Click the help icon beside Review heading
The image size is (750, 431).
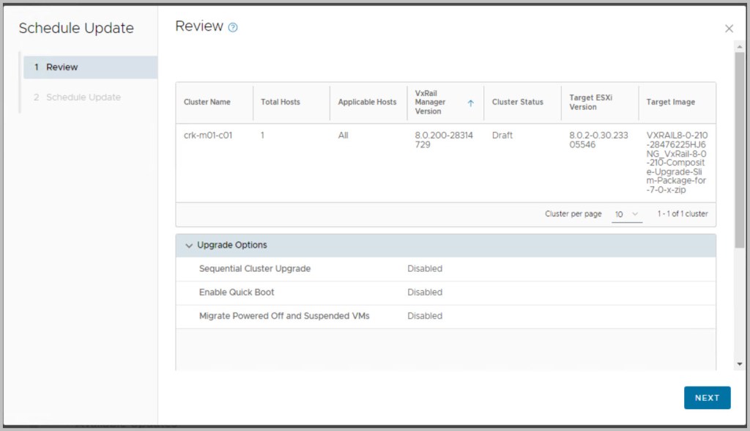click(x=233, y=28)
